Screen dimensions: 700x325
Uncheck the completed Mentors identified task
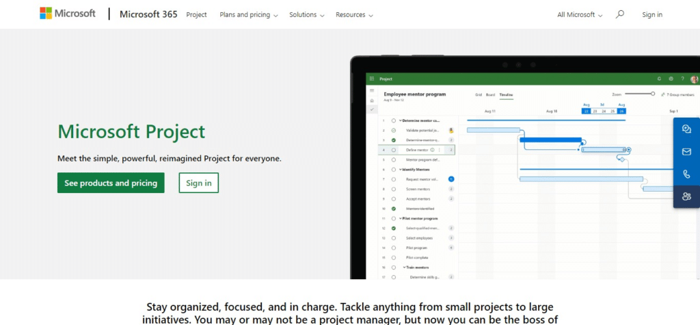(394, 209)
